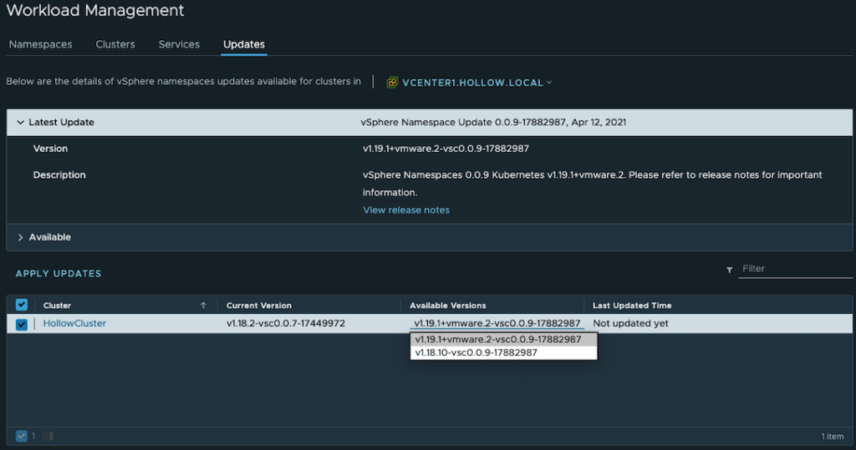Click into the Filter text field
This screenshot has width=856, height=450.
[x=794, y=269]
